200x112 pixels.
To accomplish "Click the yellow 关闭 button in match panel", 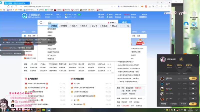I will tap(193, 104).
